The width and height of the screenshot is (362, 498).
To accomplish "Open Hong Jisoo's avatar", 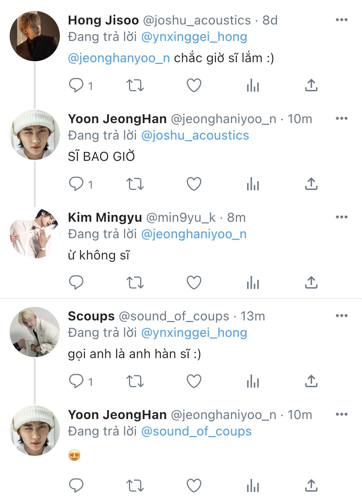I will 35,36.
